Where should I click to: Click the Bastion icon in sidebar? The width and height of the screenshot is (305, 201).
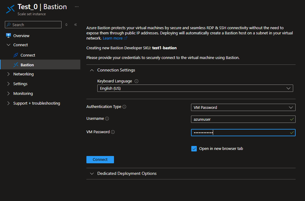pos(16,65)
